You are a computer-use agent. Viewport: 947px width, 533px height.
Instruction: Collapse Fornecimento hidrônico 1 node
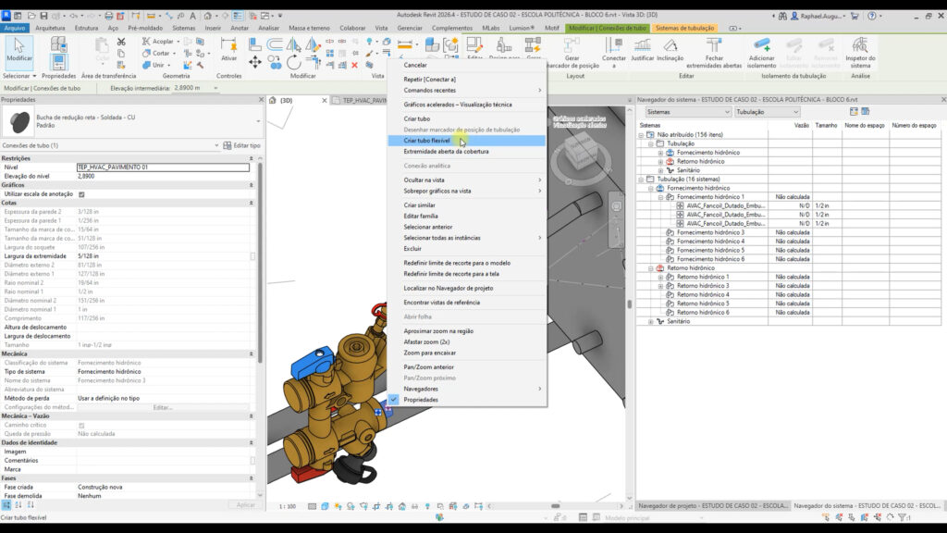pos(660,197)
